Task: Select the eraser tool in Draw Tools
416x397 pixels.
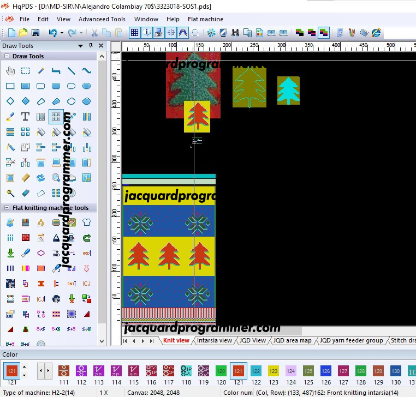Action: point(26,193)
